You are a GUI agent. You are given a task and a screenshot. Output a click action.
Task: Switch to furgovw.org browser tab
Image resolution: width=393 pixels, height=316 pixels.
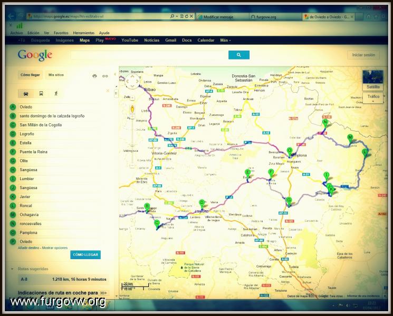[x=275, y=17]
